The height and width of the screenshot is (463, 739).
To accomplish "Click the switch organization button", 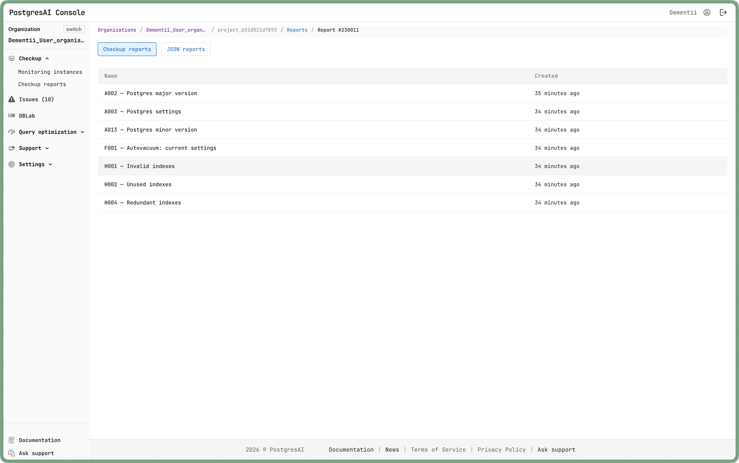I will pyautogui.click(x=73, y=29).
